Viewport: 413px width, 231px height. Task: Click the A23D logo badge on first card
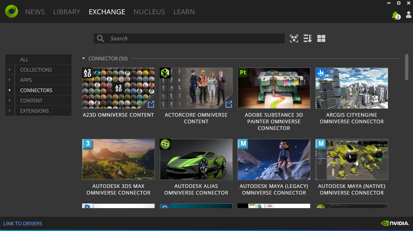click(x=87, y=73)
